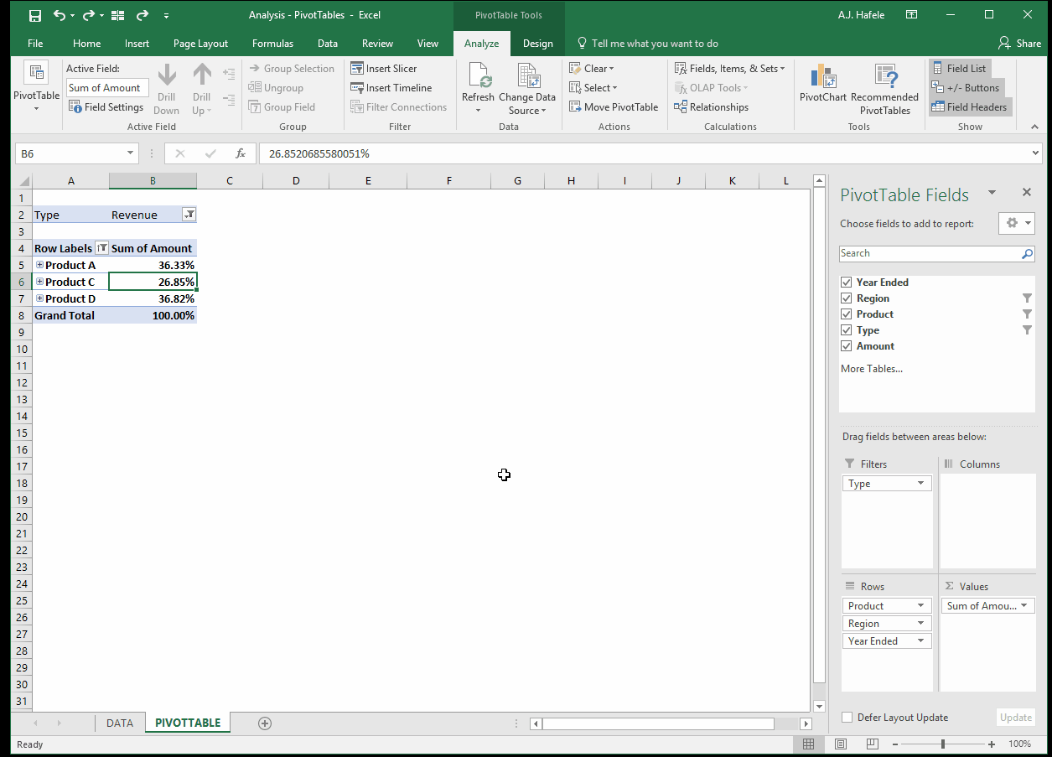Zoom out with the minus button
This screenshot has height=757, width=1052.
pos(894,744)
